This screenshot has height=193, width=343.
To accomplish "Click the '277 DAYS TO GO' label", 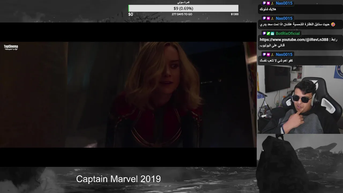I will (182, 14).
